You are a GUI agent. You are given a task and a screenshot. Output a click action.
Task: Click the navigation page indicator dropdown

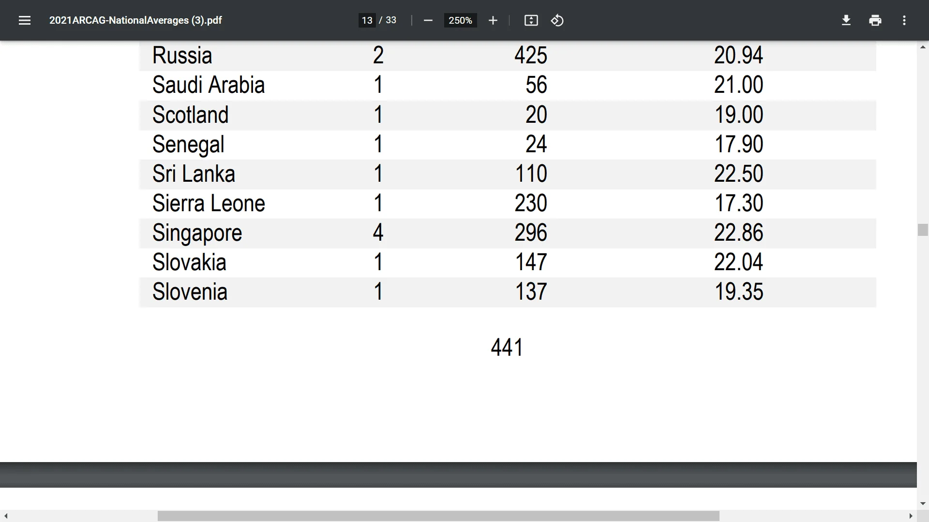point(366,20)
